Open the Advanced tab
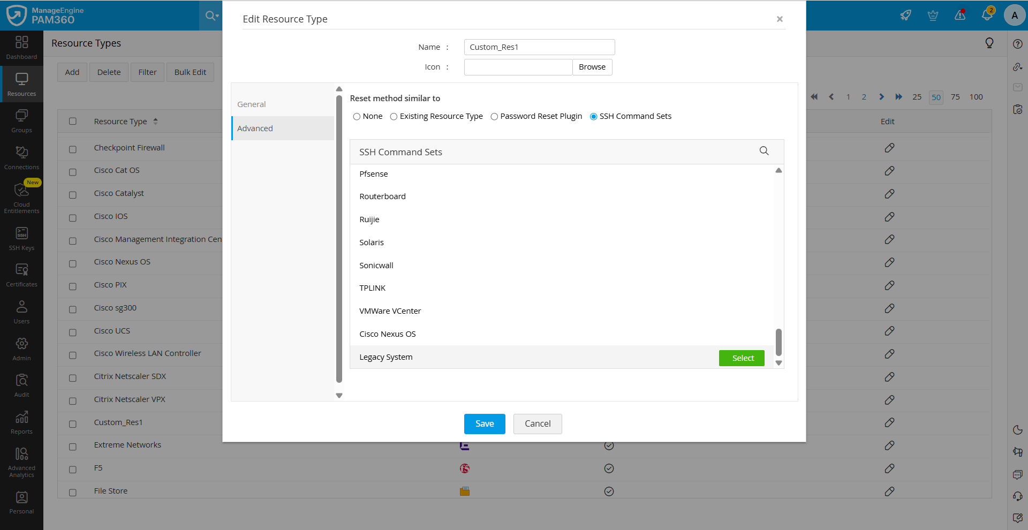Screen dimensions: 1028x530 pos(255,128)
